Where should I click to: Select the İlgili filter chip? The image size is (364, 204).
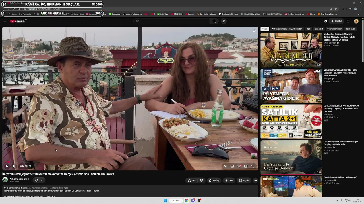tap(308, 29)
